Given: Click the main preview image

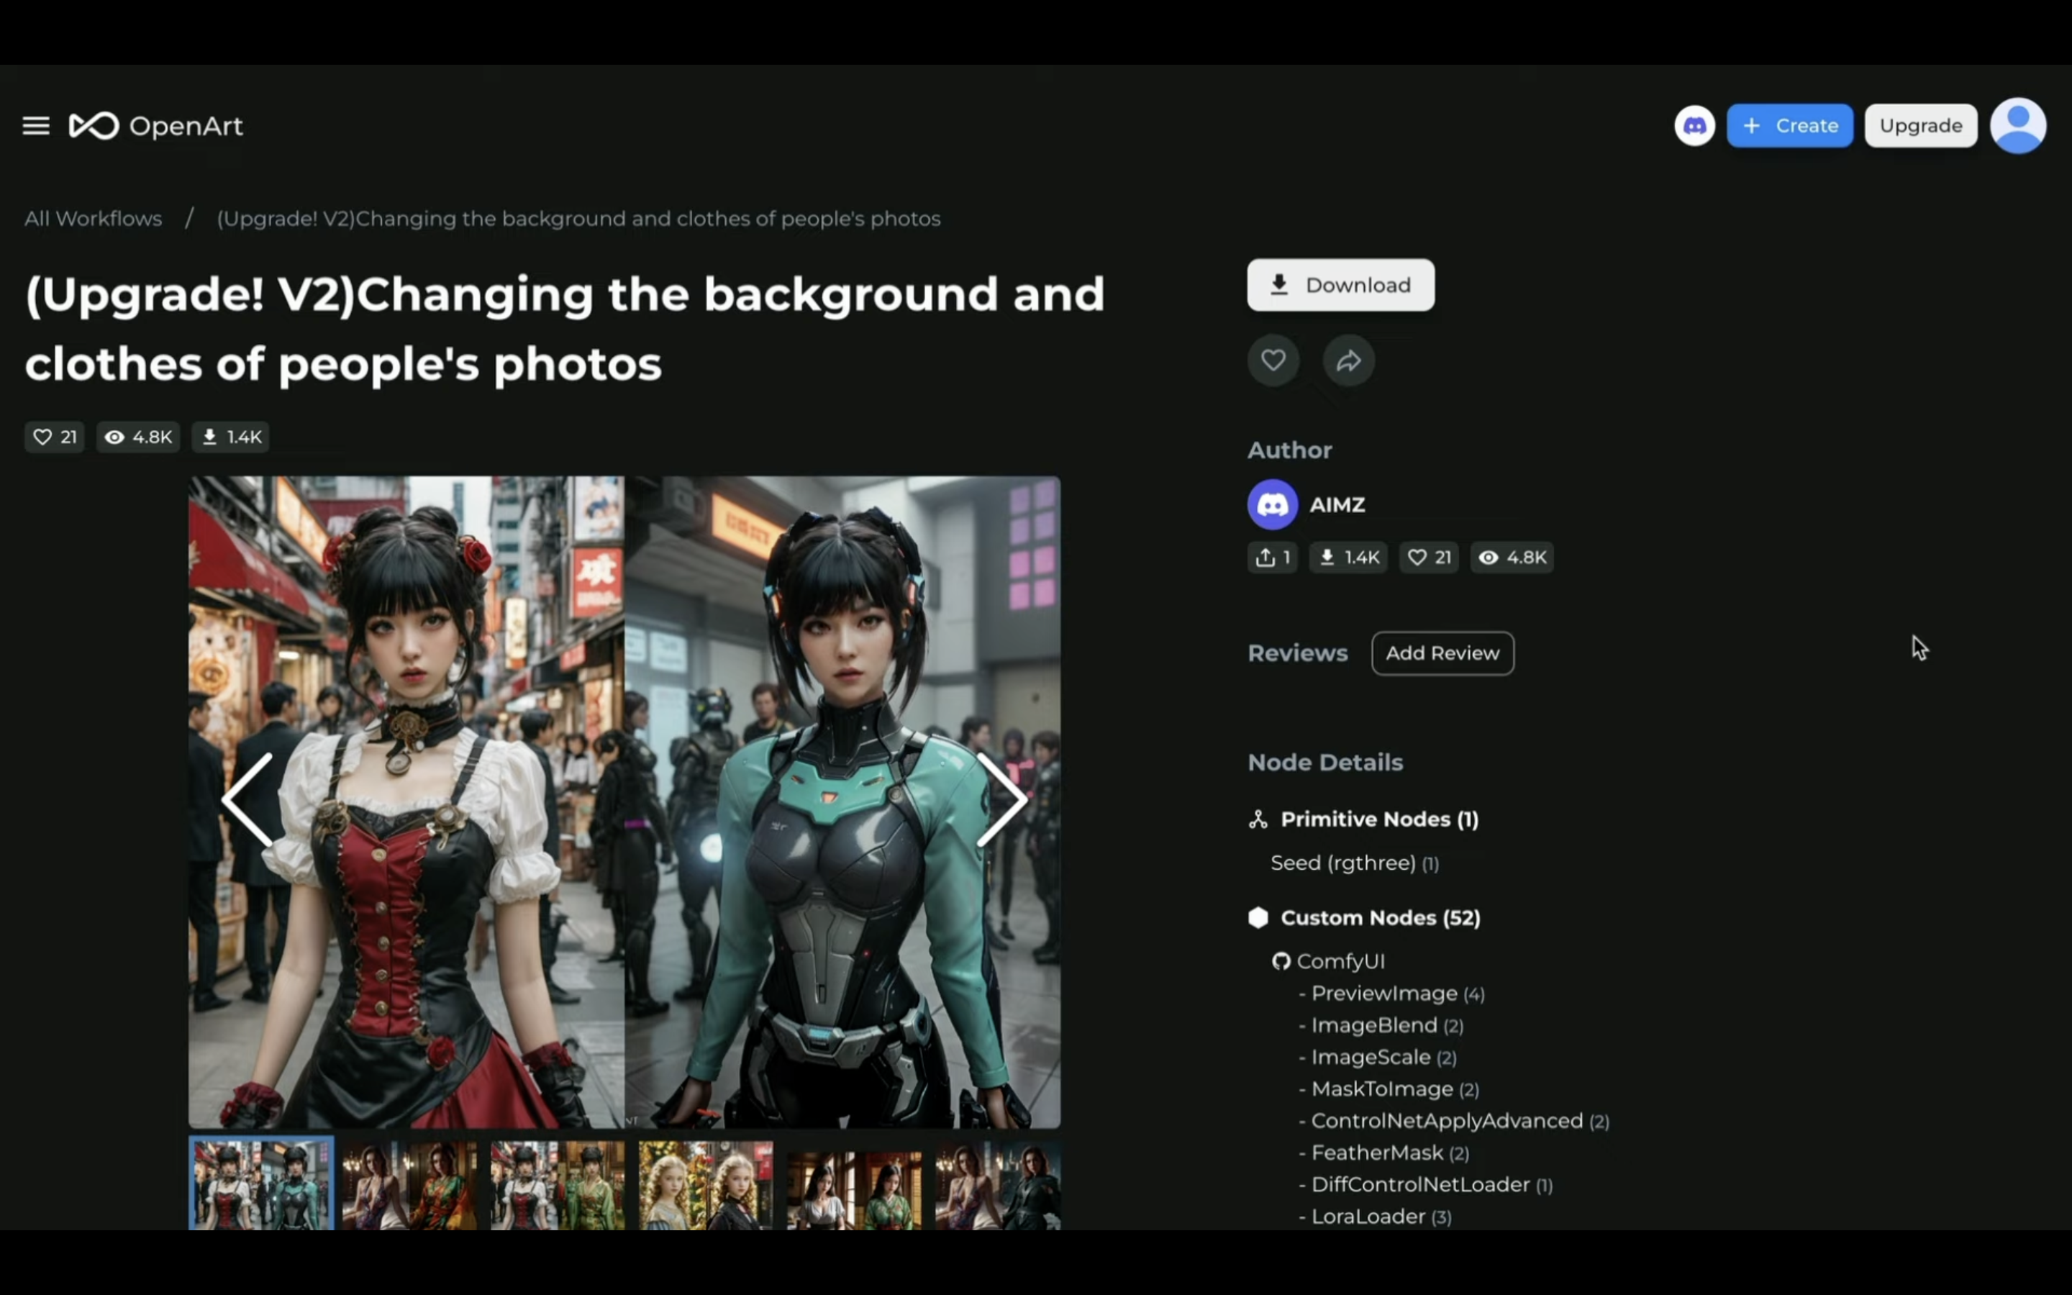Looking at the screenshot, I should tap(624, 801).
